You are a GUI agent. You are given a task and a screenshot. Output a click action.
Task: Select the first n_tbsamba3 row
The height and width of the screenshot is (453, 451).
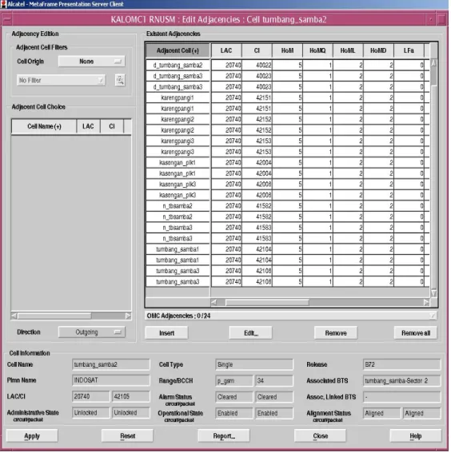point(287,228)
